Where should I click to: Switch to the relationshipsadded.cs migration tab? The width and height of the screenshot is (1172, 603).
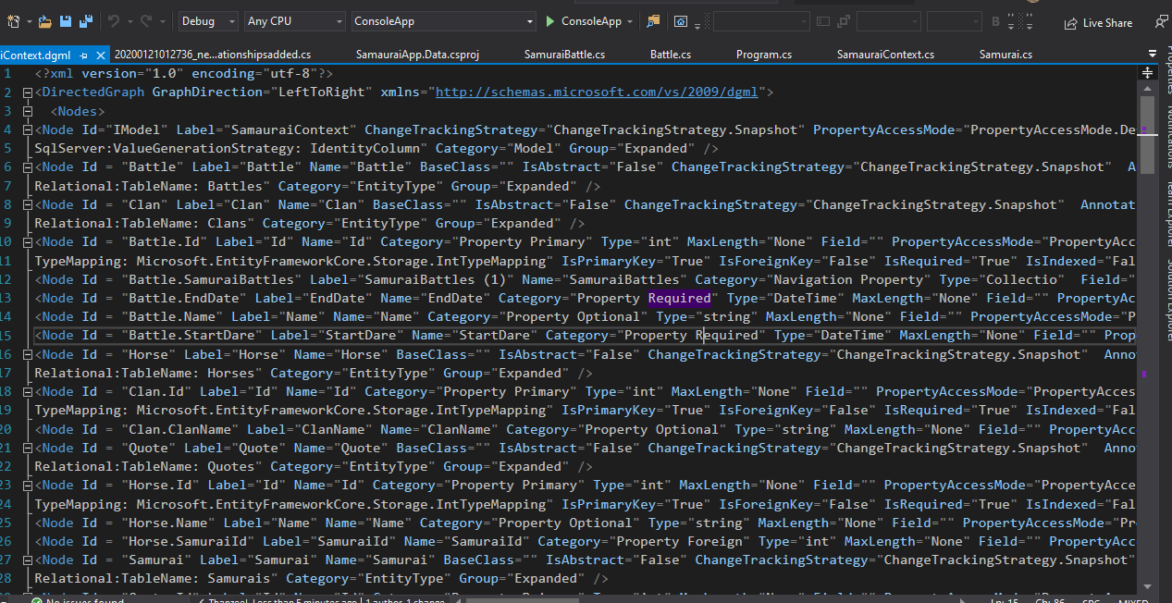point(213,55)
